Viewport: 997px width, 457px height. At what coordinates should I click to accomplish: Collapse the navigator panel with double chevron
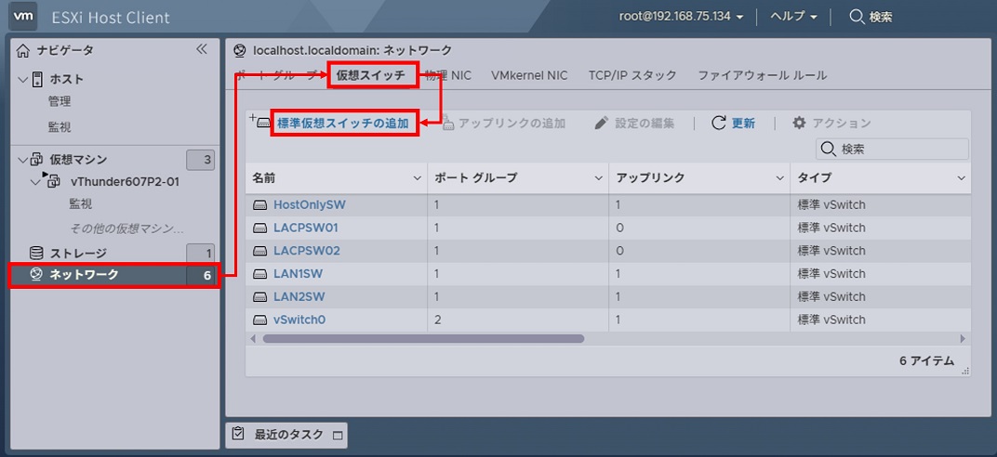point(202,50)
